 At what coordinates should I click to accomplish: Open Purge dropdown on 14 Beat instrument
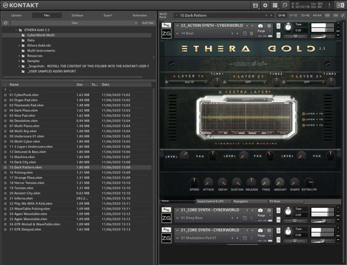(x=264, y=31)
